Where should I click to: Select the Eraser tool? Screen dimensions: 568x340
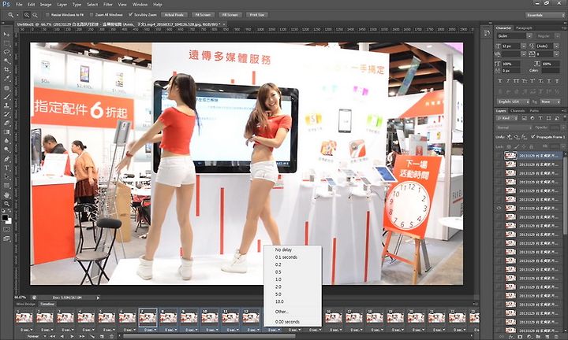tap(6, 124)
